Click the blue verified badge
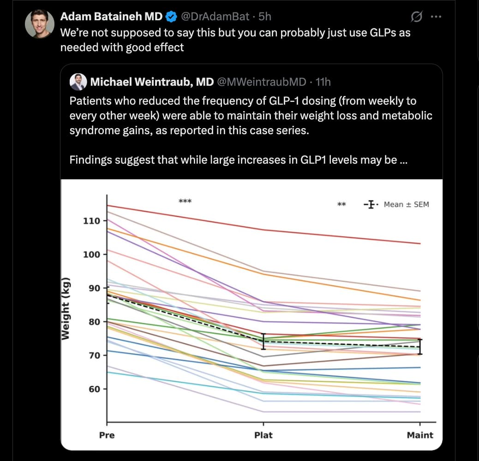This screenshot has width=479, height=461. point(171,17)
